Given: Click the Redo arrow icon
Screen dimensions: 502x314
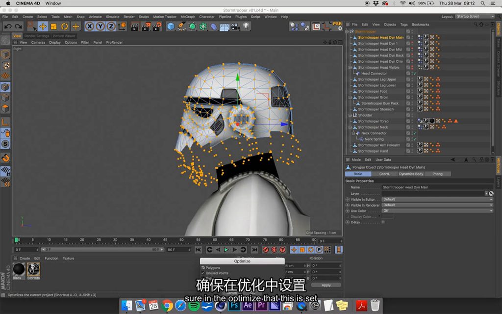Looking at the screenshot, I should 19,26.
